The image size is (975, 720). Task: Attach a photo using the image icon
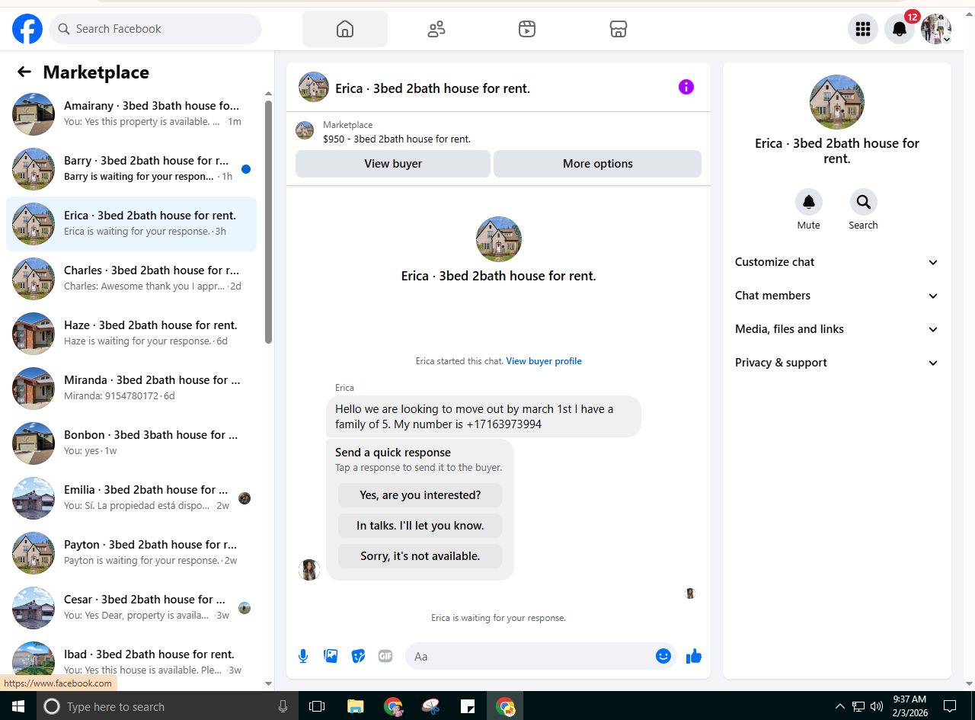[x=331, y=656]
